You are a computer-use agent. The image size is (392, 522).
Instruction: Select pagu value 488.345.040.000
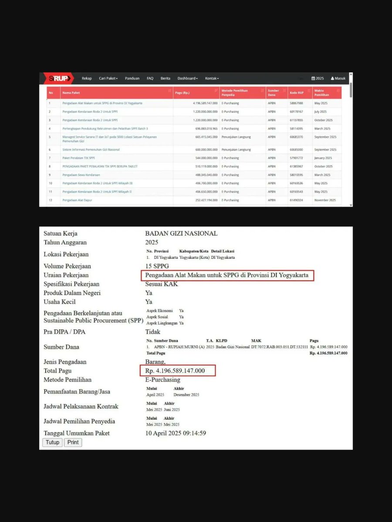pyautogui.click(x=206, y=175)
